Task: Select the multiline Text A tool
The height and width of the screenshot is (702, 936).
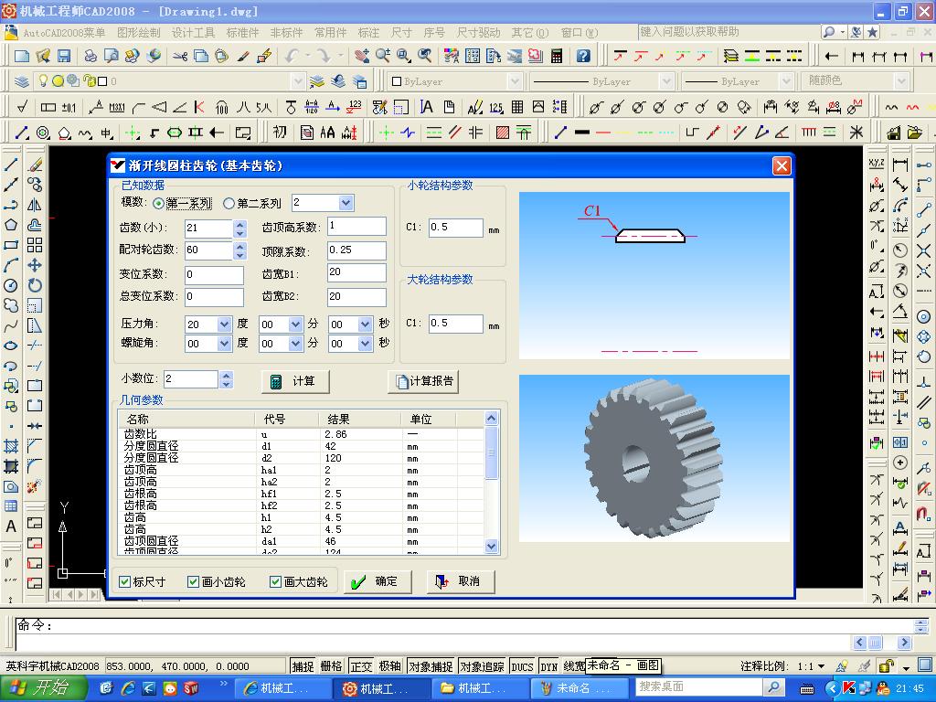Action: pos(11,526)
